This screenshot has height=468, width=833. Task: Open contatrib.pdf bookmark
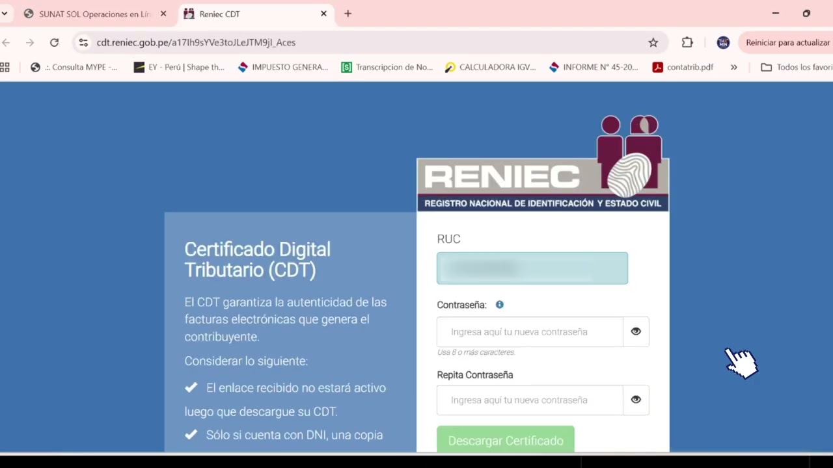[x=683, y=67]
